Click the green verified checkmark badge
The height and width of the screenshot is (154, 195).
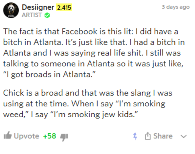(x=47, y=15)
